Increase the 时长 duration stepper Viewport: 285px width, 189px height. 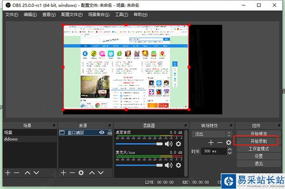click(x=229, y=150)
